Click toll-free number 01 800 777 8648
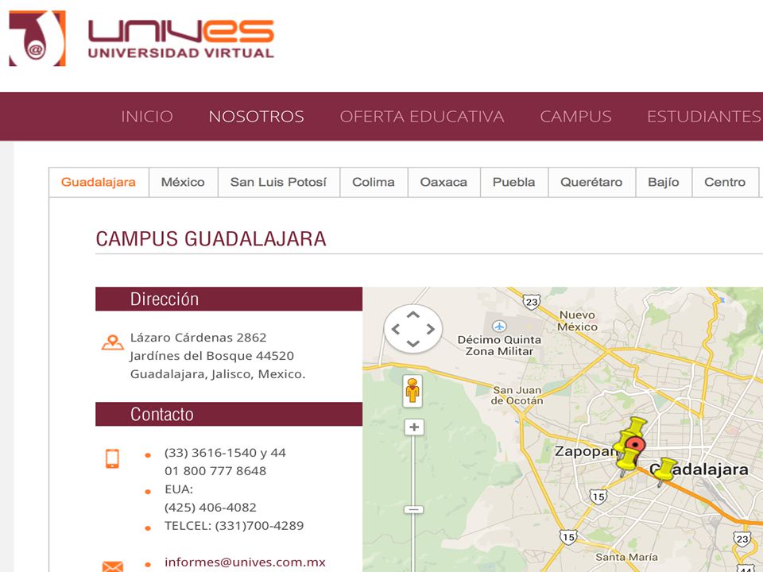 pyautogui.click(x=215, y=471)
